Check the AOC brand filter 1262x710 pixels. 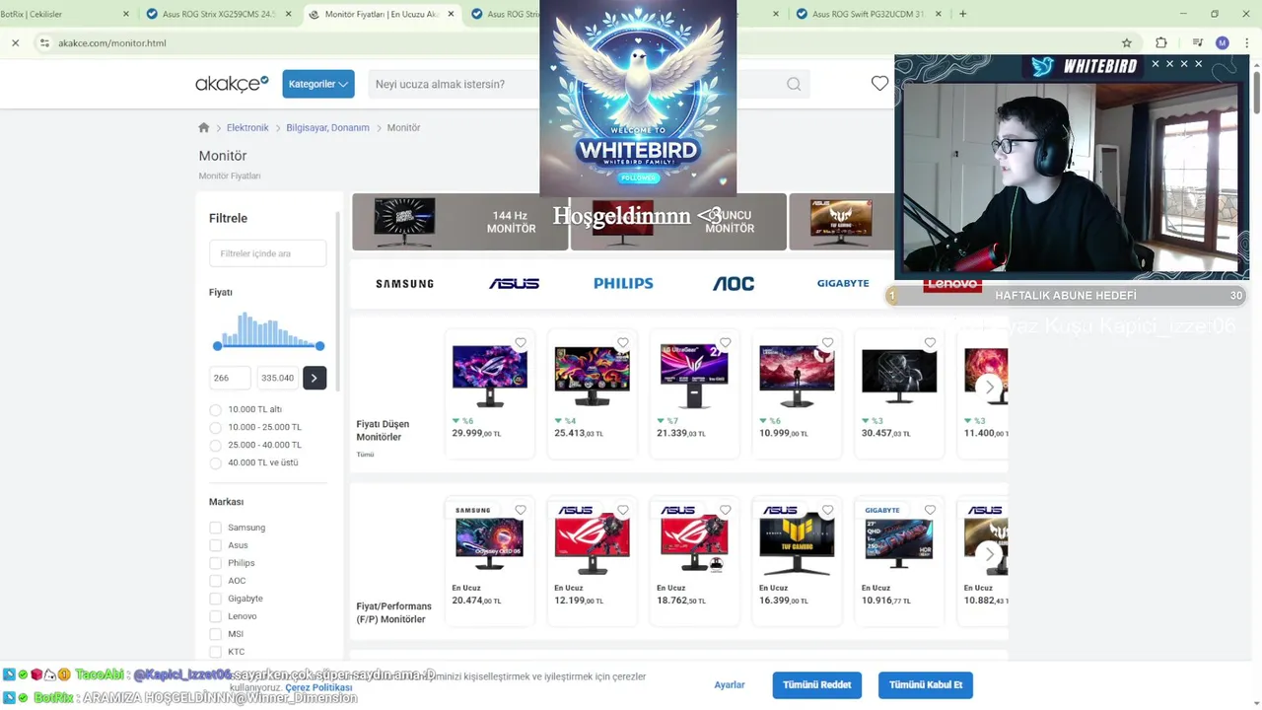point(215,581)
